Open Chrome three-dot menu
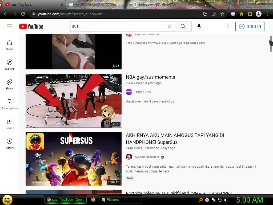This screenshot has height=205, width=273. tap(267, 14)
